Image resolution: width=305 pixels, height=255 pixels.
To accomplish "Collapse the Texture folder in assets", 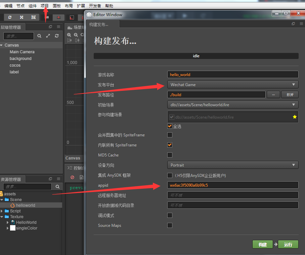I will (x=2, y=217).
